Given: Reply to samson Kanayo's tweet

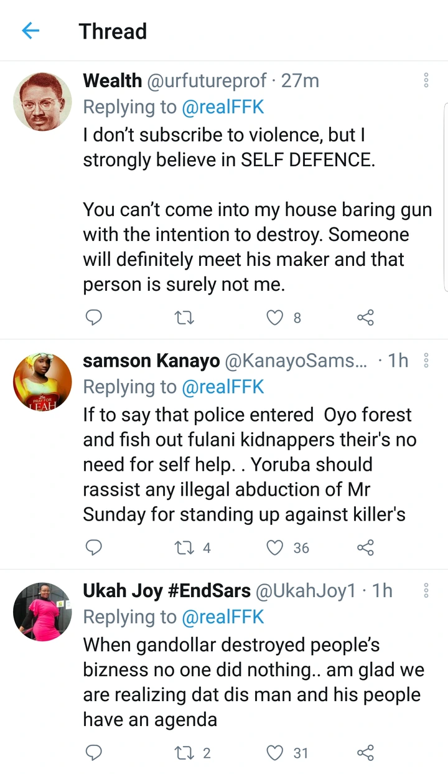Looking at the screenshot, I should coord(93,548).
